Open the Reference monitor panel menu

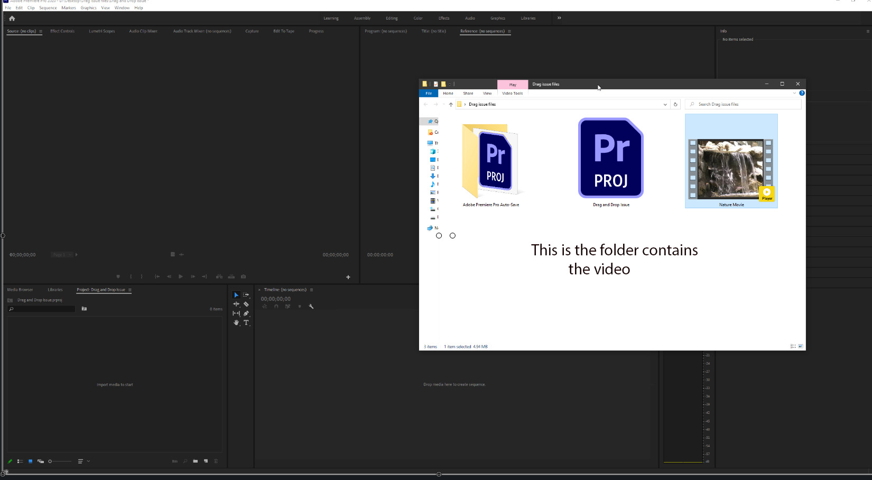pyautogui.click(x=509, y=31)
